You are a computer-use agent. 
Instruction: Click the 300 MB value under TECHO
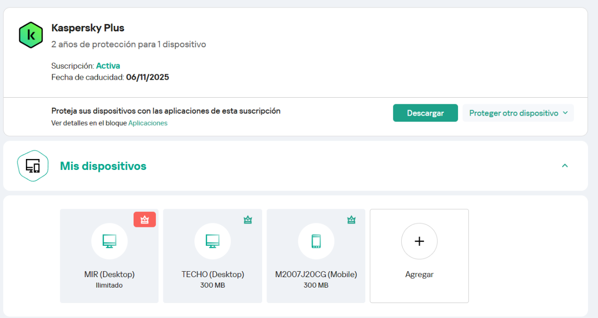[x=213, y=286]
